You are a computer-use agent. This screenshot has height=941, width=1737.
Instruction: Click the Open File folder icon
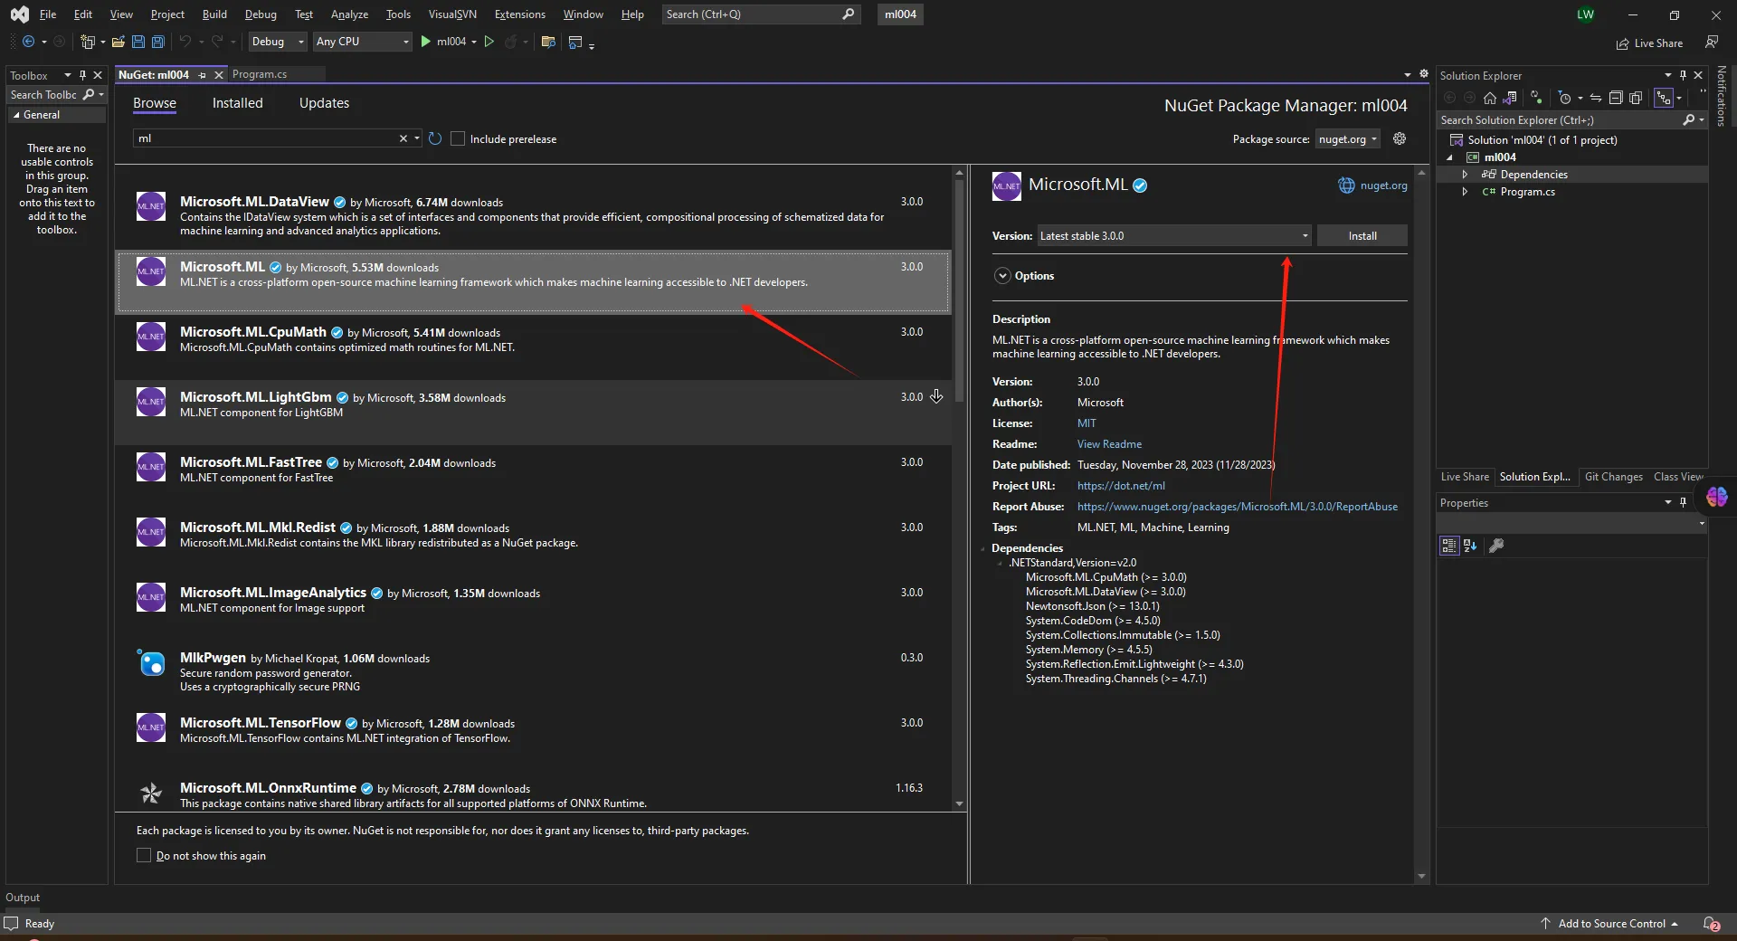[x=119, y=42]
